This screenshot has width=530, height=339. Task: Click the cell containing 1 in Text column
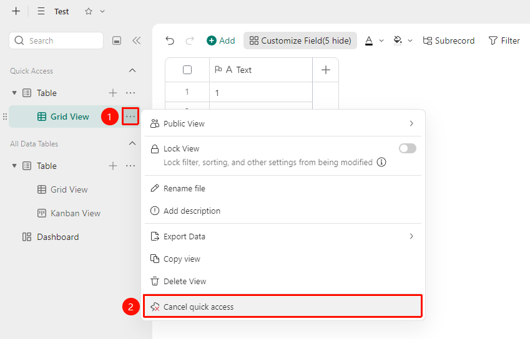click(261, 92)
